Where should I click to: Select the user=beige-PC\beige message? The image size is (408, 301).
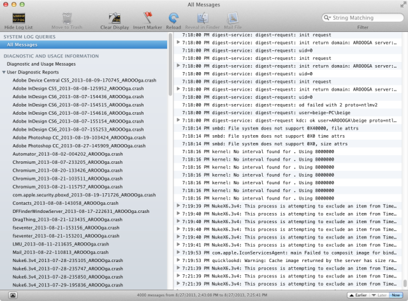click(288, 113)
